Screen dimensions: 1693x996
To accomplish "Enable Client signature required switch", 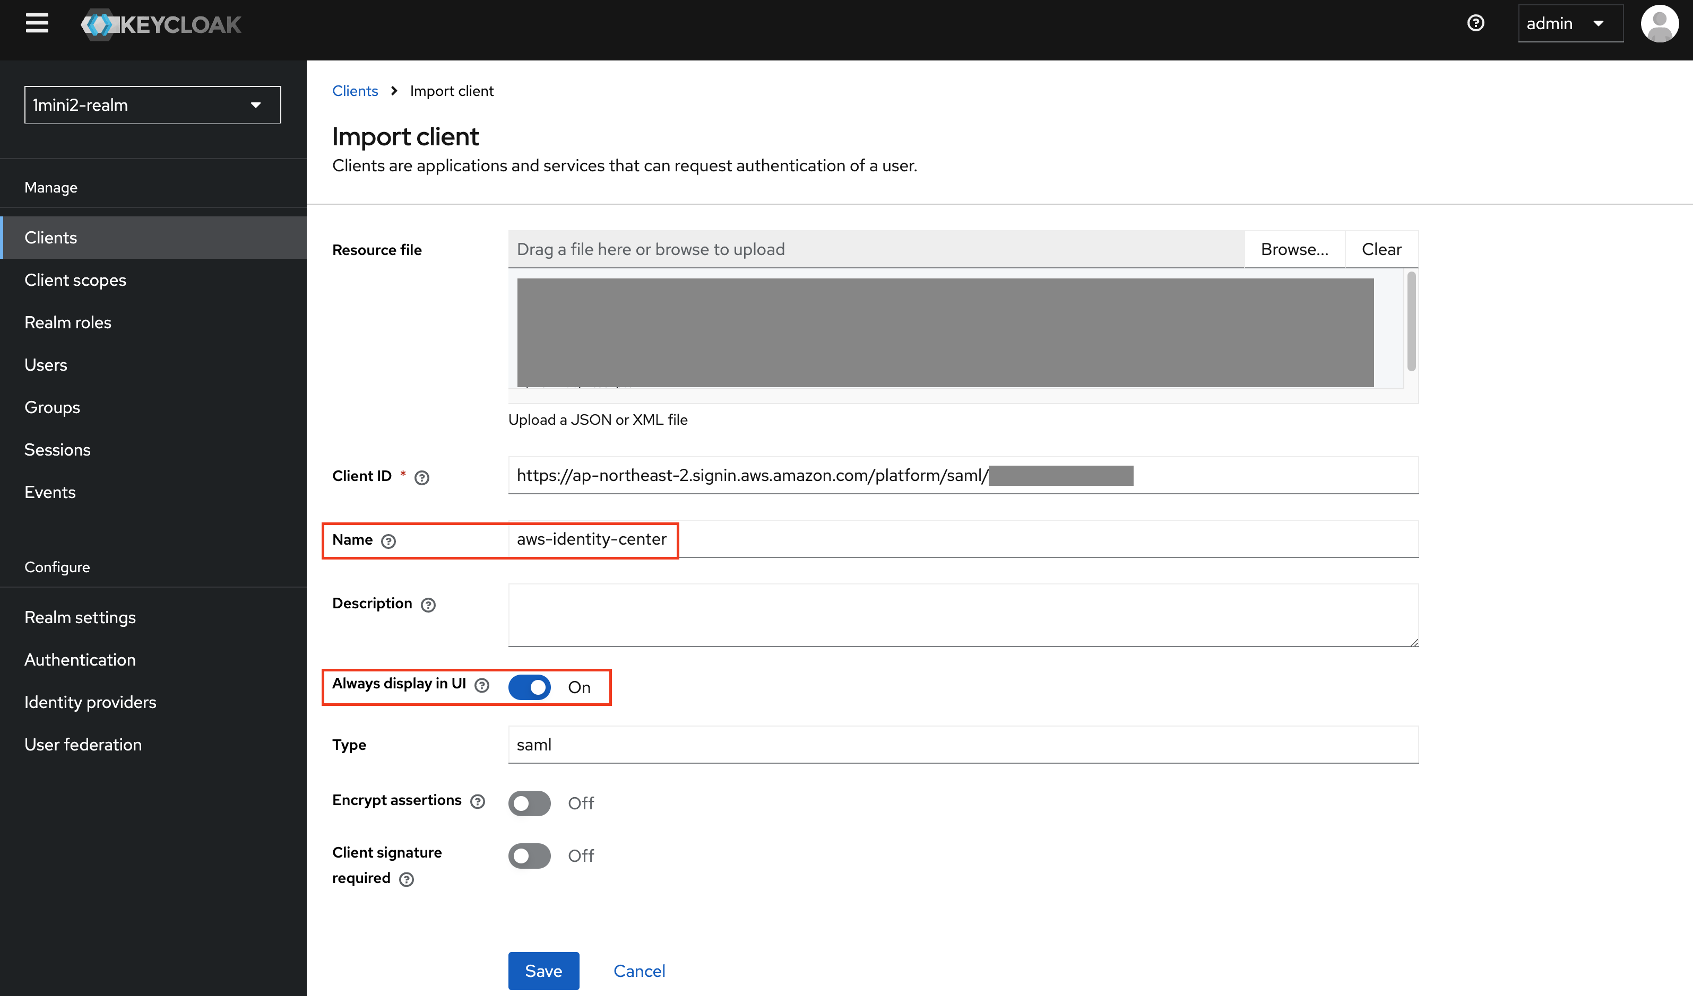I will click(x=530, y=856).
